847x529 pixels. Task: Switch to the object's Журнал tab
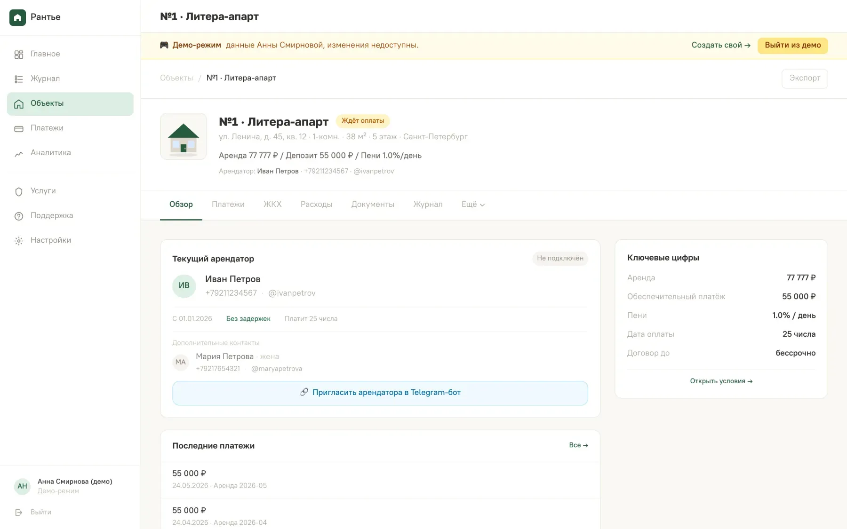click(428, 205)
